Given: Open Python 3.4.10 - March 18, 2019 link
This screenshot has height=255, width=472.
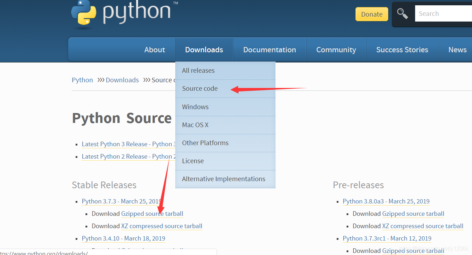Looking at the screenshot, I should (123, 238).
